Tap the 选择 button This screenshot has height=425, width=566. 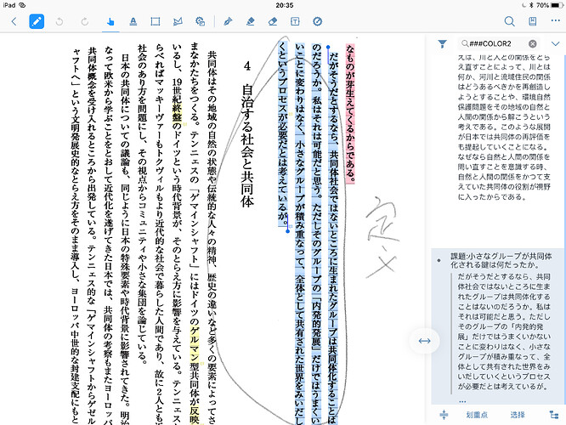(518, 415)
